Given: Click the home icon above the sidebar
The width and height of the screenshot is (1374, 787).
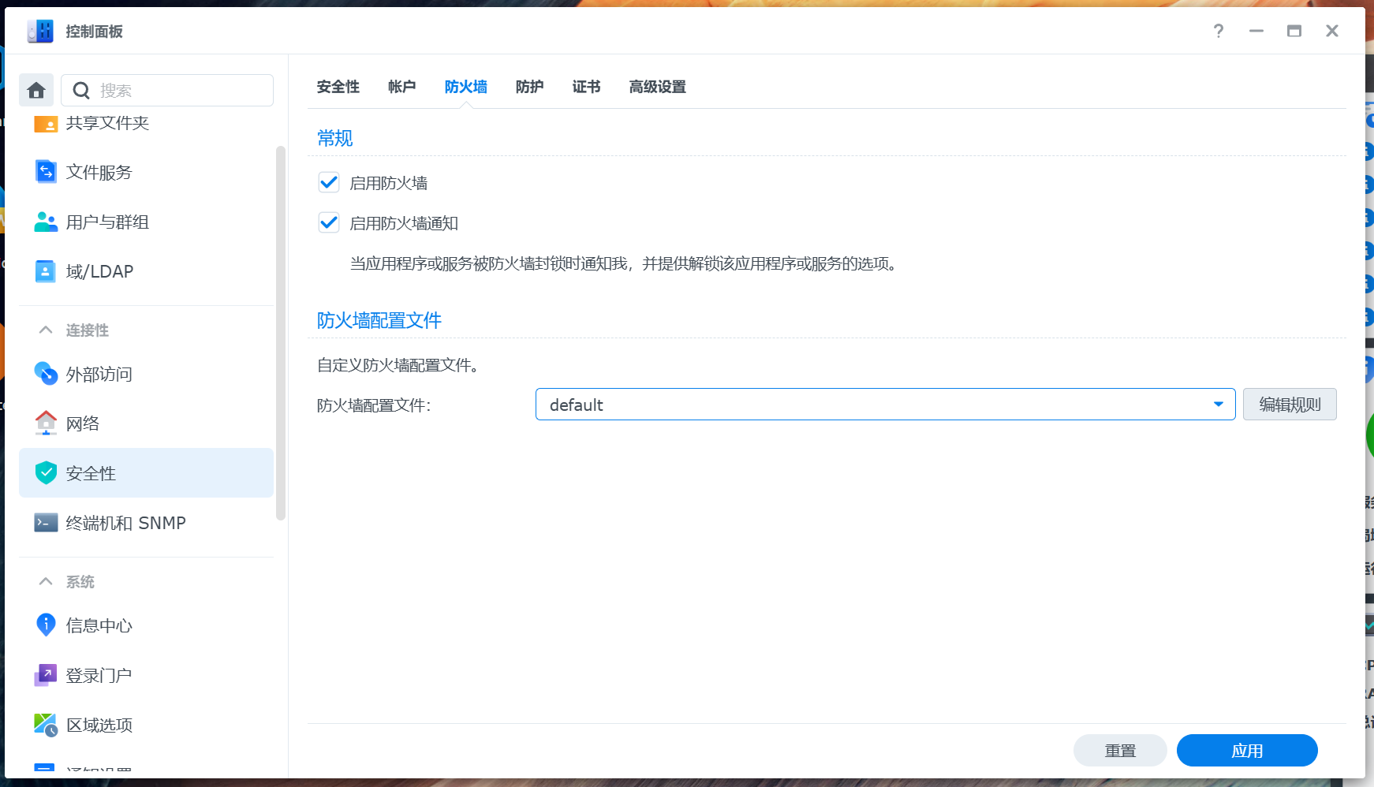Looking at the screenshot, I should click(x=35, y=90).
